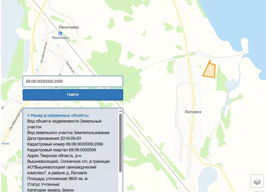Image resolution: width=266 pixels, height=192 pixels.
Task: Click the cadastral number search field
Action: [73, 81]
